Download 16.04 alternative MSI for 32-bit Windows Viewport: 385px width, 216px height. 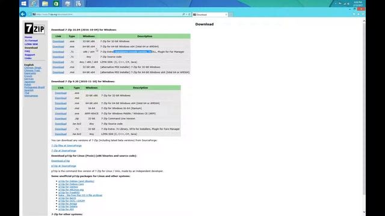pyautogui.click(x=58, y=67)
